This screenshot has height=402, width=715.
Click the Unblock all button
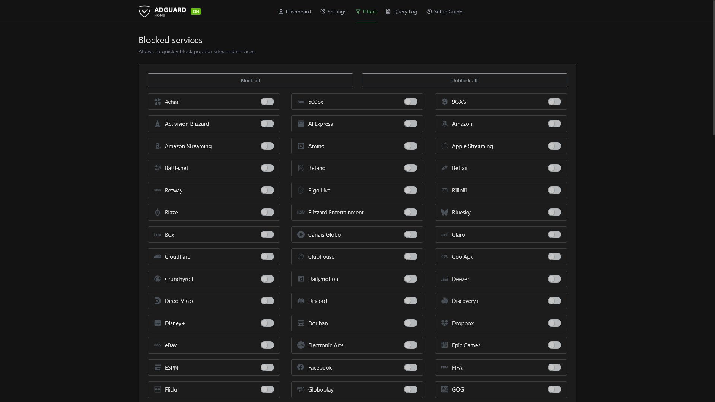tap(464, 80)
